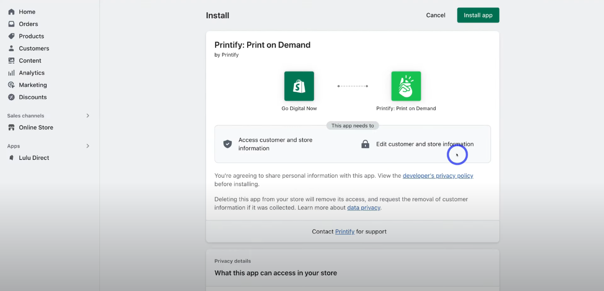
Task: Open the developer's privacy policy link
Action: point(438,175)
